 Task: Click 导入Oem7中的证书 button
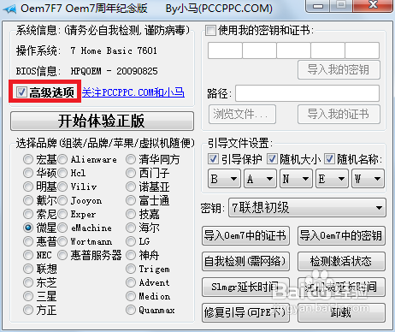click(245, 235)
